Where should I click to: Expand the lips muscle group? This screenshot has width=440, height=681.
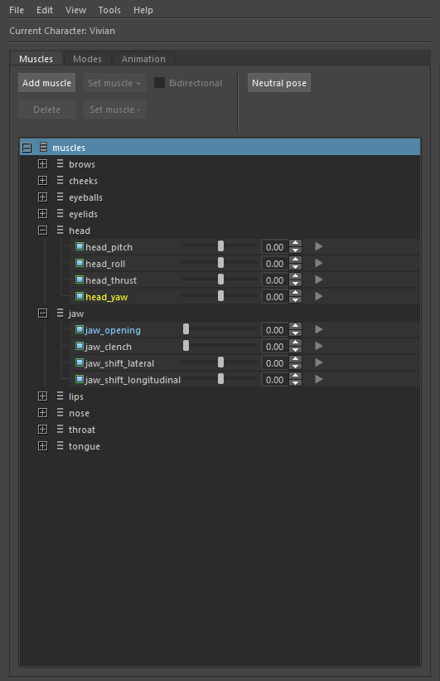[42, 396]
